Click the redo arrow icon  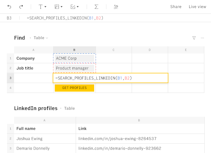click(21, 7)
